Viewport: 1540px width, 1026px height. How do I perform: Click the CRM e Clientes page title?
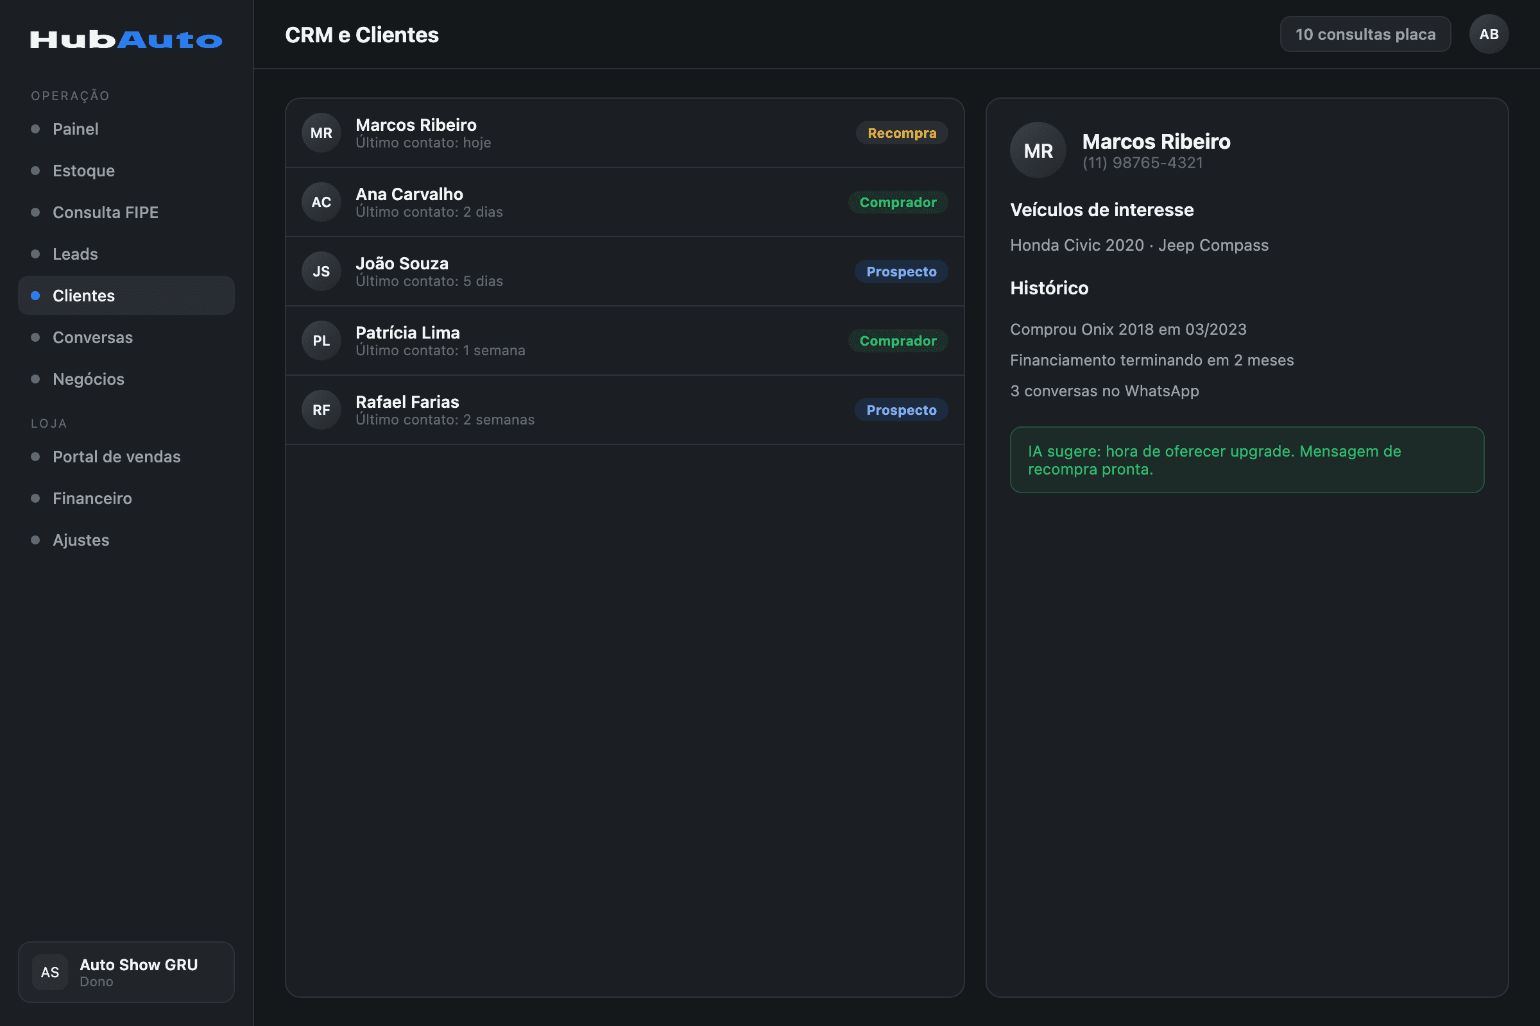point(361,35)
